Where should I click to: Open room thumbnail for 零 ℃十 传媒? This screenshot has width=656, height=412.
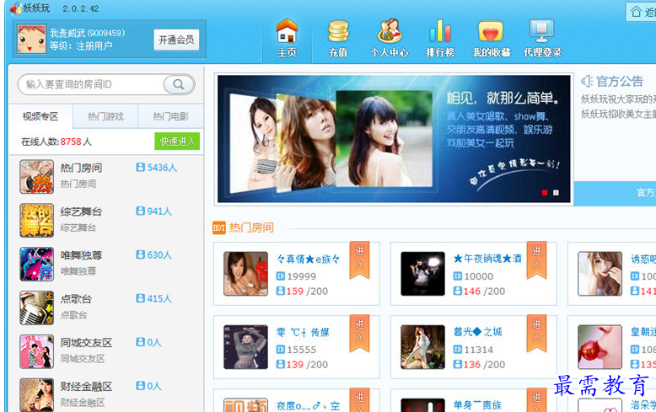tap(245, 347)
